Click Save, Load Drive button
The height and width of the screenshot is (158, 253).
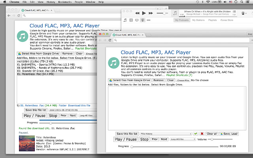[x=229, y=134]
